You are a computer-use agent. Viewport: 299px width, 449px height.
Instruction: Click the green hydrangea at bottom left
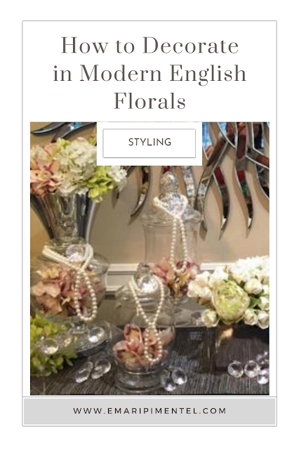tap(47, 345)
